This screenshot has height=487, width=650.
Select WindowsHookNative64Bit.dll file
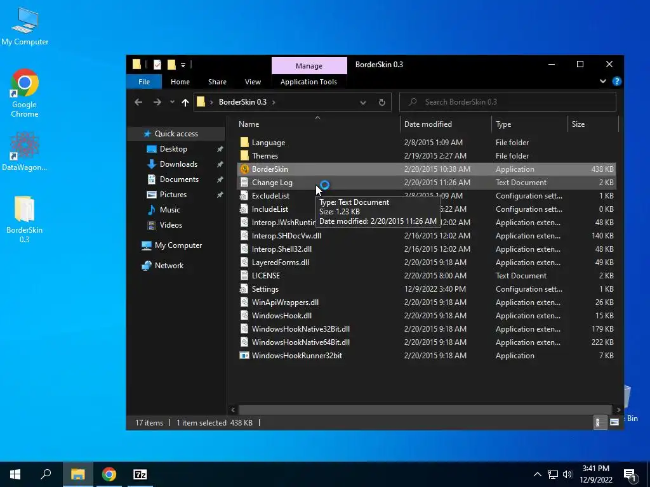[x=426, y=342]
